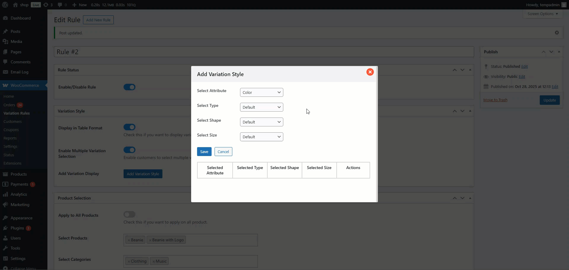
Task: Click the Rule #2 title field
Action: (264, 52)
